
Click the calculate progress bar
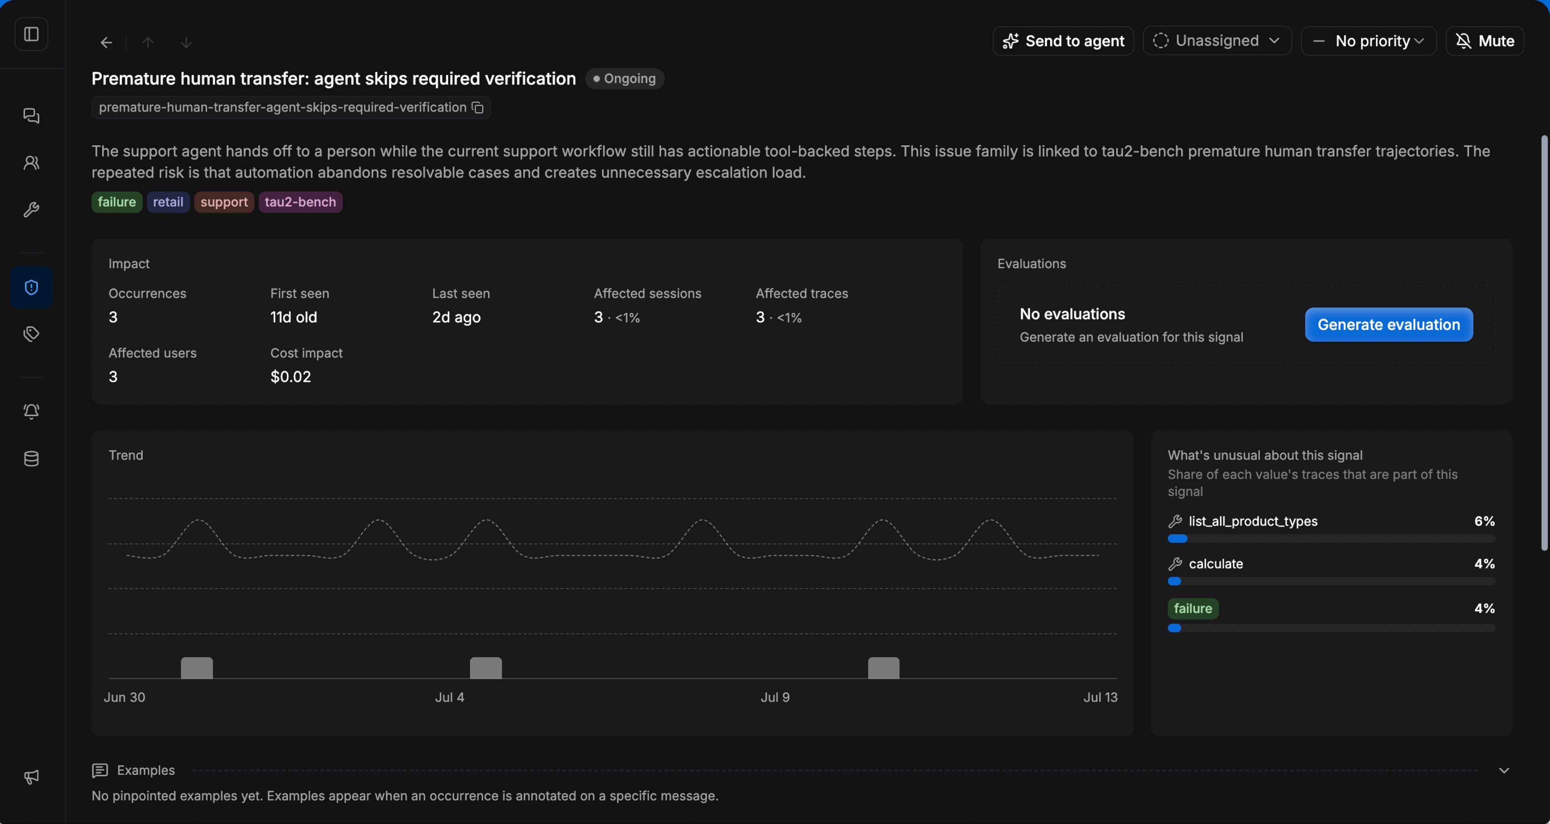[x=1331, y=581]
